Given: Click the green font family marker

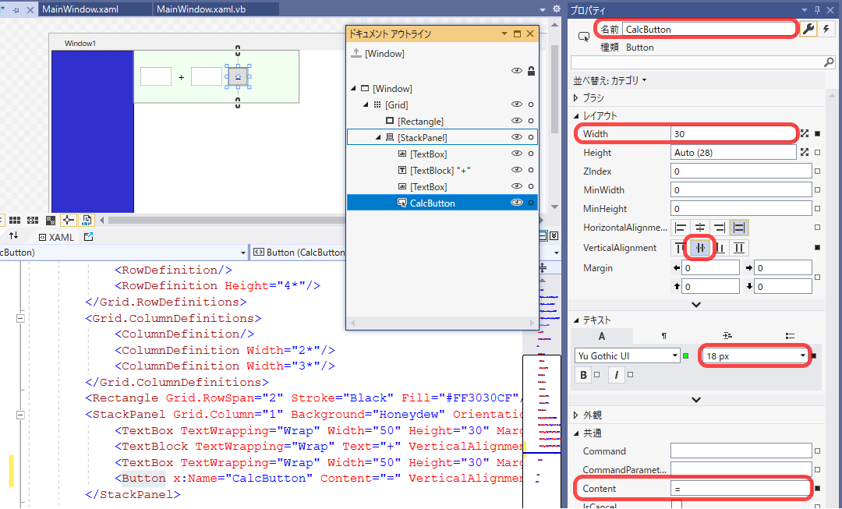Looking at the screenshot, I should [x=686, y=355].
